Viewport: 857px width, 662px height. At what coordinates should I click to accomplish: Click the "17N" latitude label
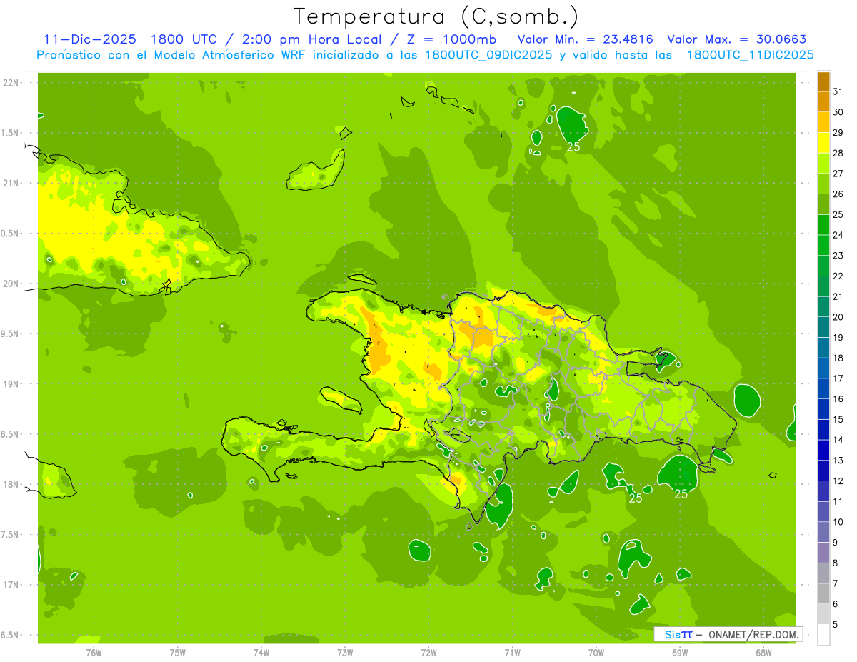pyautogui.click(x=11, y=585)
